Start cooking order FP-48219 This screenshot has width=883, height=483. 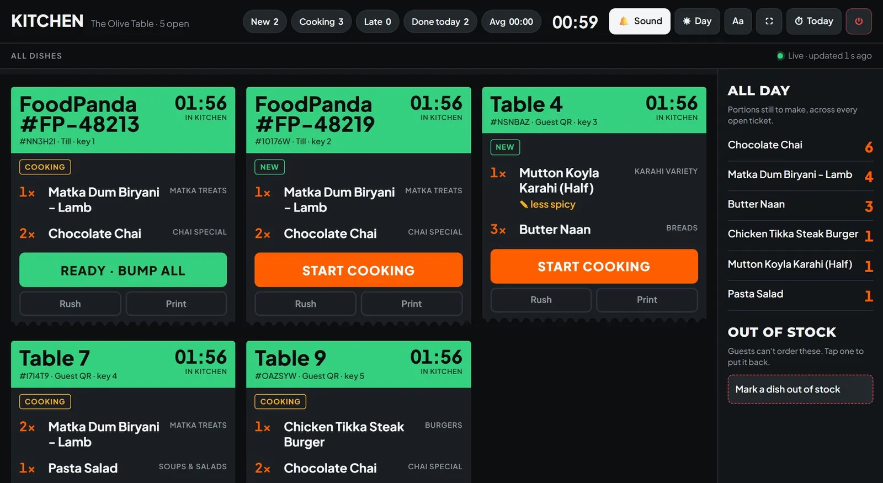pos(358,270)
